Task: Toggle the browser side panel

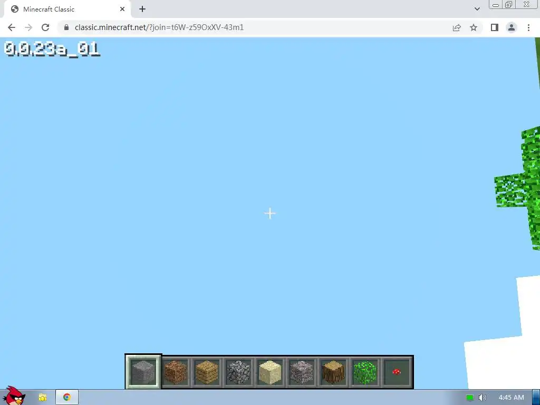Action: click(x=495, y=27)
